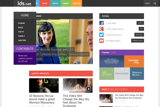Image resolution: width=160 pixels, height=107 pixels.
Task: Click the trending article headline overlay
Action: click(63, 54)
